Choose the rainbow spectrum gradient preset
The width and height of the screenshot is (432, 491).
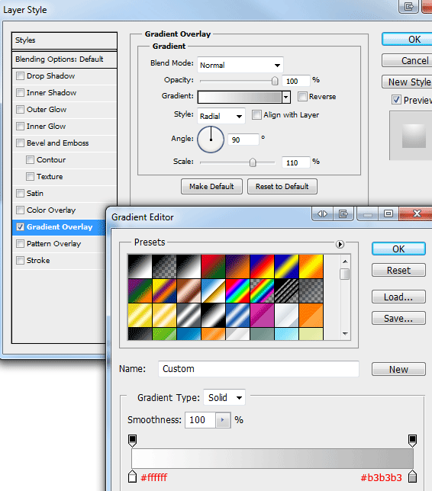coord(237,290)
